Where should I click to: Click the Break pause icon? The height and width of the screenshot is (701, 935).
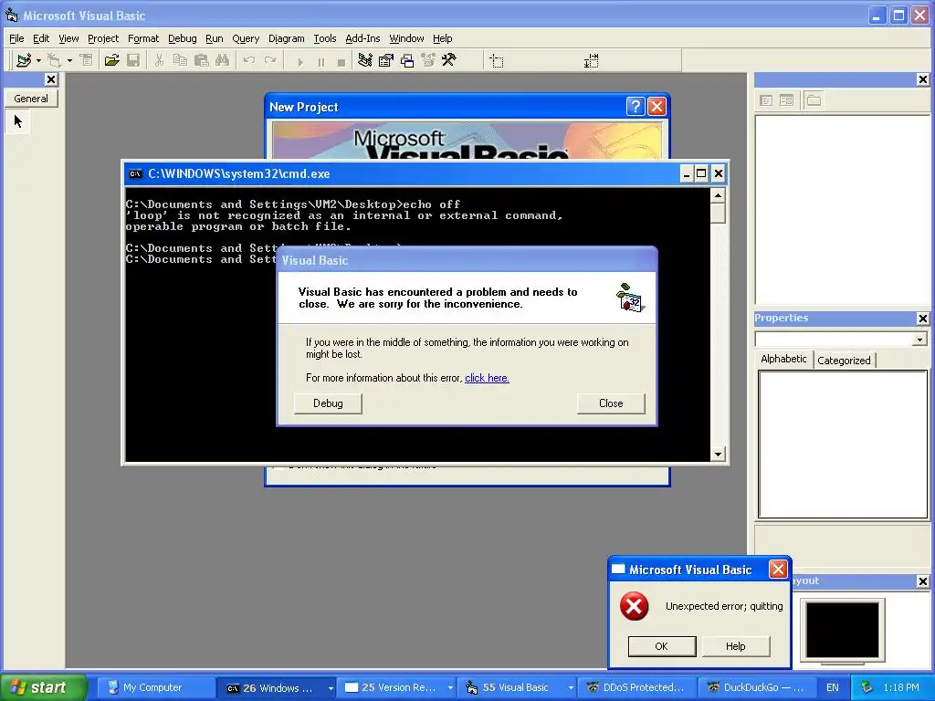[320, 61]
